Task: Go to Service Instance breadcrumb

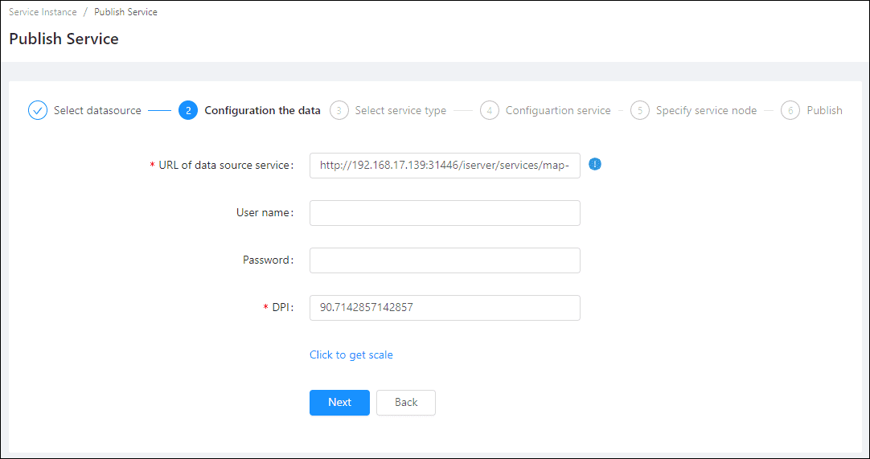Action: tap(43, 12)
